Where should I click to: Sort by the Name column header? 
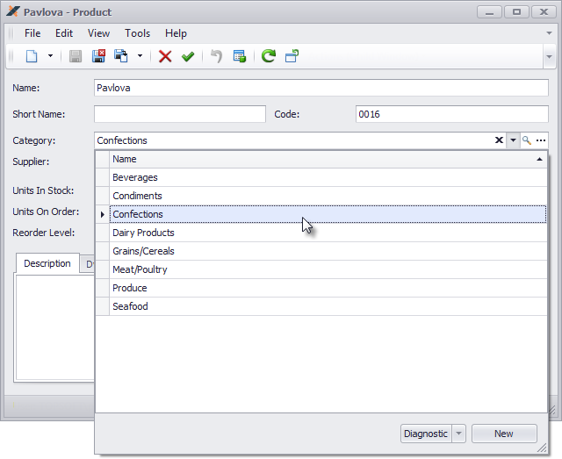pyautogui.click(x=328, y=159)
